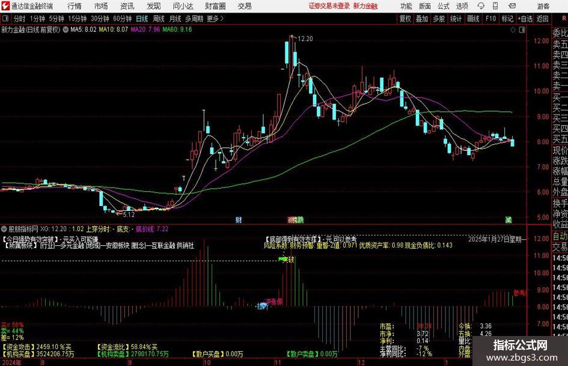Click the blue diamond signal icon in indicator
This screenshot has height=366, width=568.
pyautogui.click(x=263, y=307)
